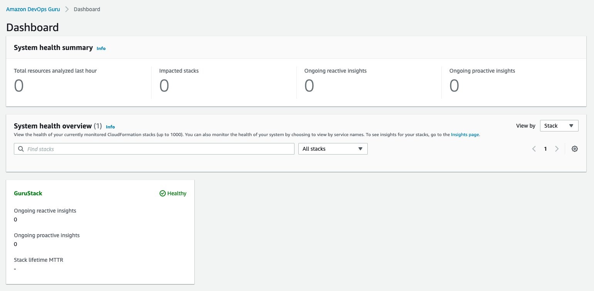
Task: Click the System health overview heading
Action: 53,126
